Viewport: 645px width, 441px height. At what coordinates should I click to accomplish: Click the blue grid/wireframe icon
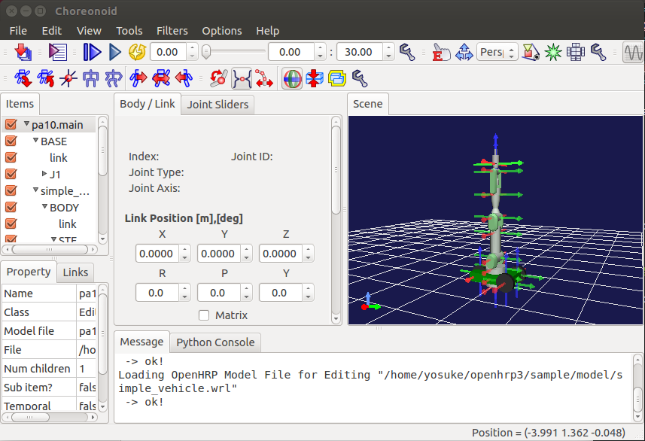point(576,52)
